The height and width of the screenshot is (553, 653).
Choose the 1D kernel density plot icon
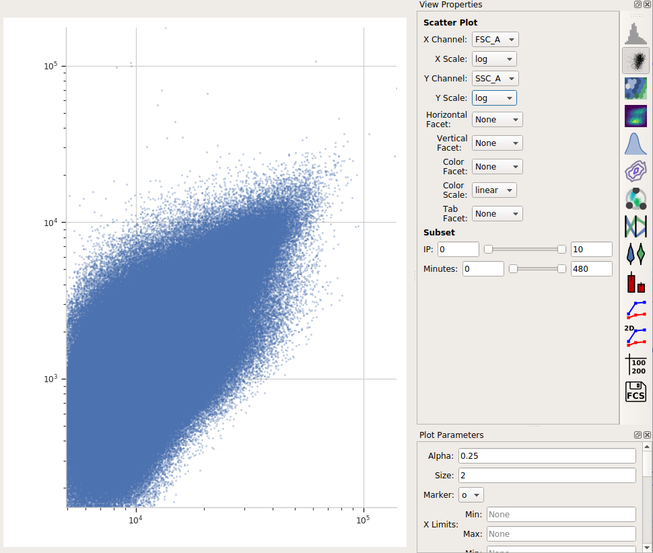635,143
